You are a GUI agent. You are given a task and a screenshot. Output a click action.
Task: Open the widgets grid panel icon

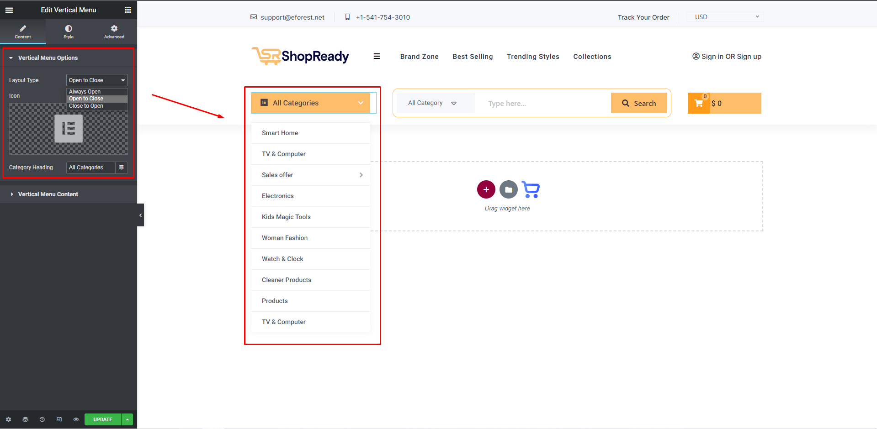(128, 10)
